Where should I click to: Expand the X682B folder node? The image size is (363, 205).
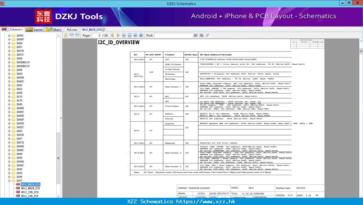tap(9, 124)
